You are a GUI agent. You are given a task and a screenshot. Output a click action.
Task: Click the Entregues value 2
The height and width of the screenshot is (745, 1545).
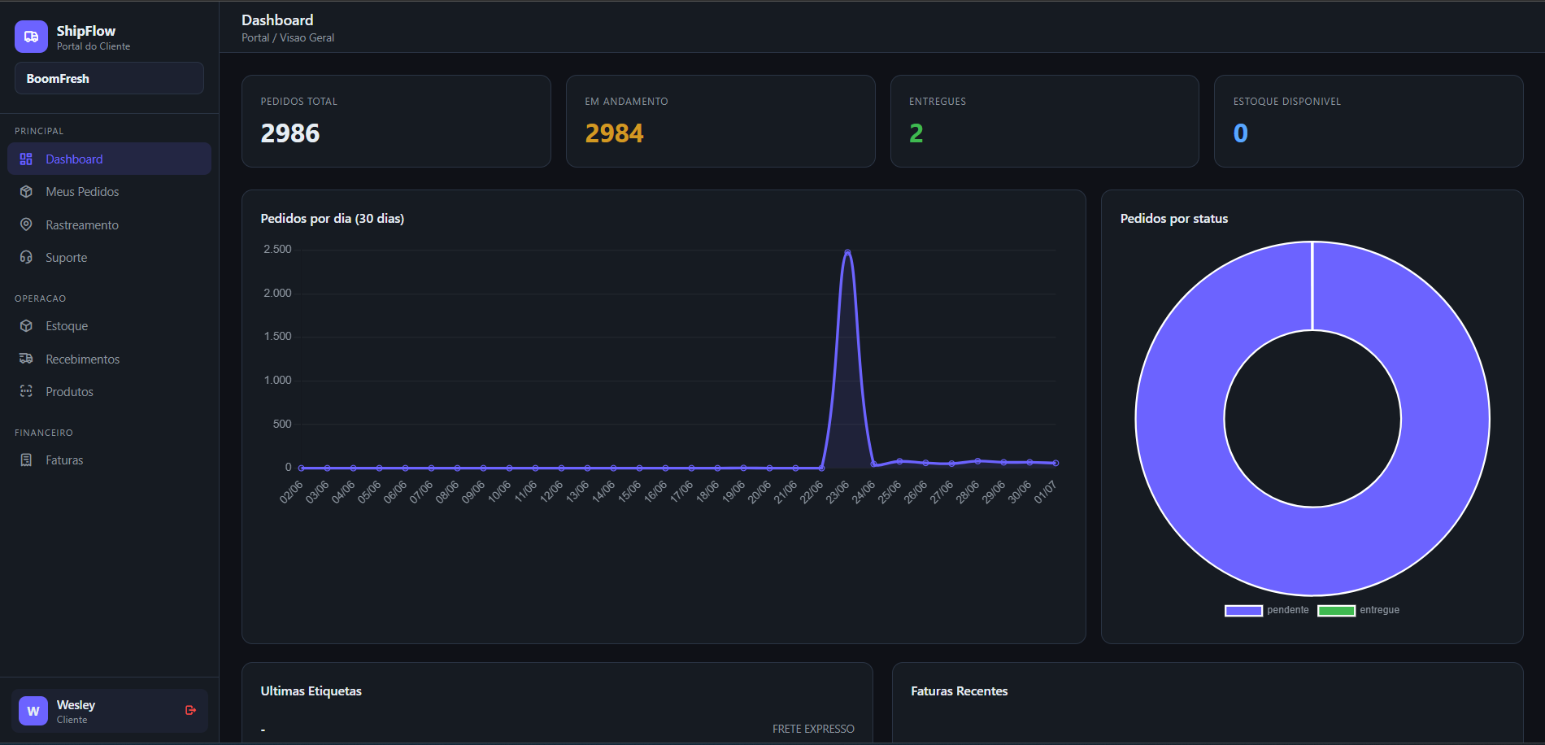pyautogui.click(x=916, y=133)
